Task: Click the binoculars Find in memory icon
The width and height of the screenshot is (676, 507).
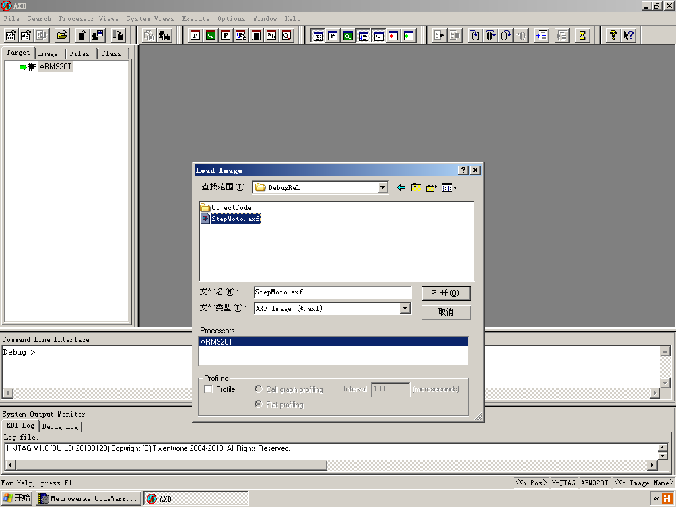Action: click(x=164, y=36)
